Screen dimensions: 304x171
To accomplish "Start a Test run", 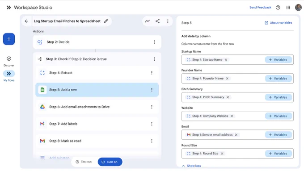I will tap(84, 162).
